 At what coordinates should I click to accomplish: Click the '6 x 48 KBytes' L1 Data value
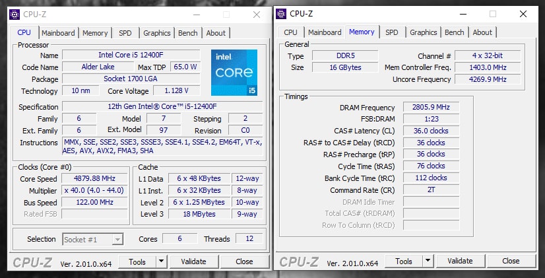pos(199,178)
